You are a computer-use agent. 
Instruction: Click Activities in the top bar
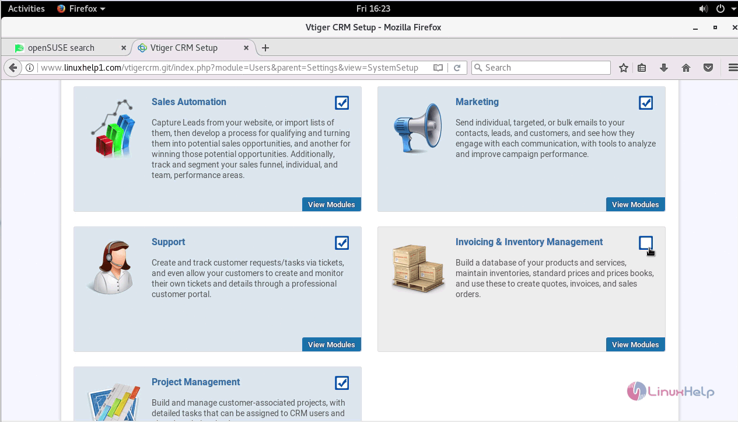point(26,8)
